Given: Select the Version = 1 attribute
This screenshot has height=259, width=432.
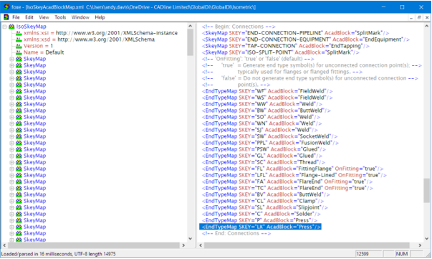Looking at the screenshot, I should coord(38,46).
